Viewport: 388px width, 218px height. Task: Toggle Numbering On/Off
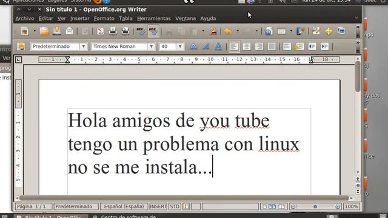coord(287,47)
